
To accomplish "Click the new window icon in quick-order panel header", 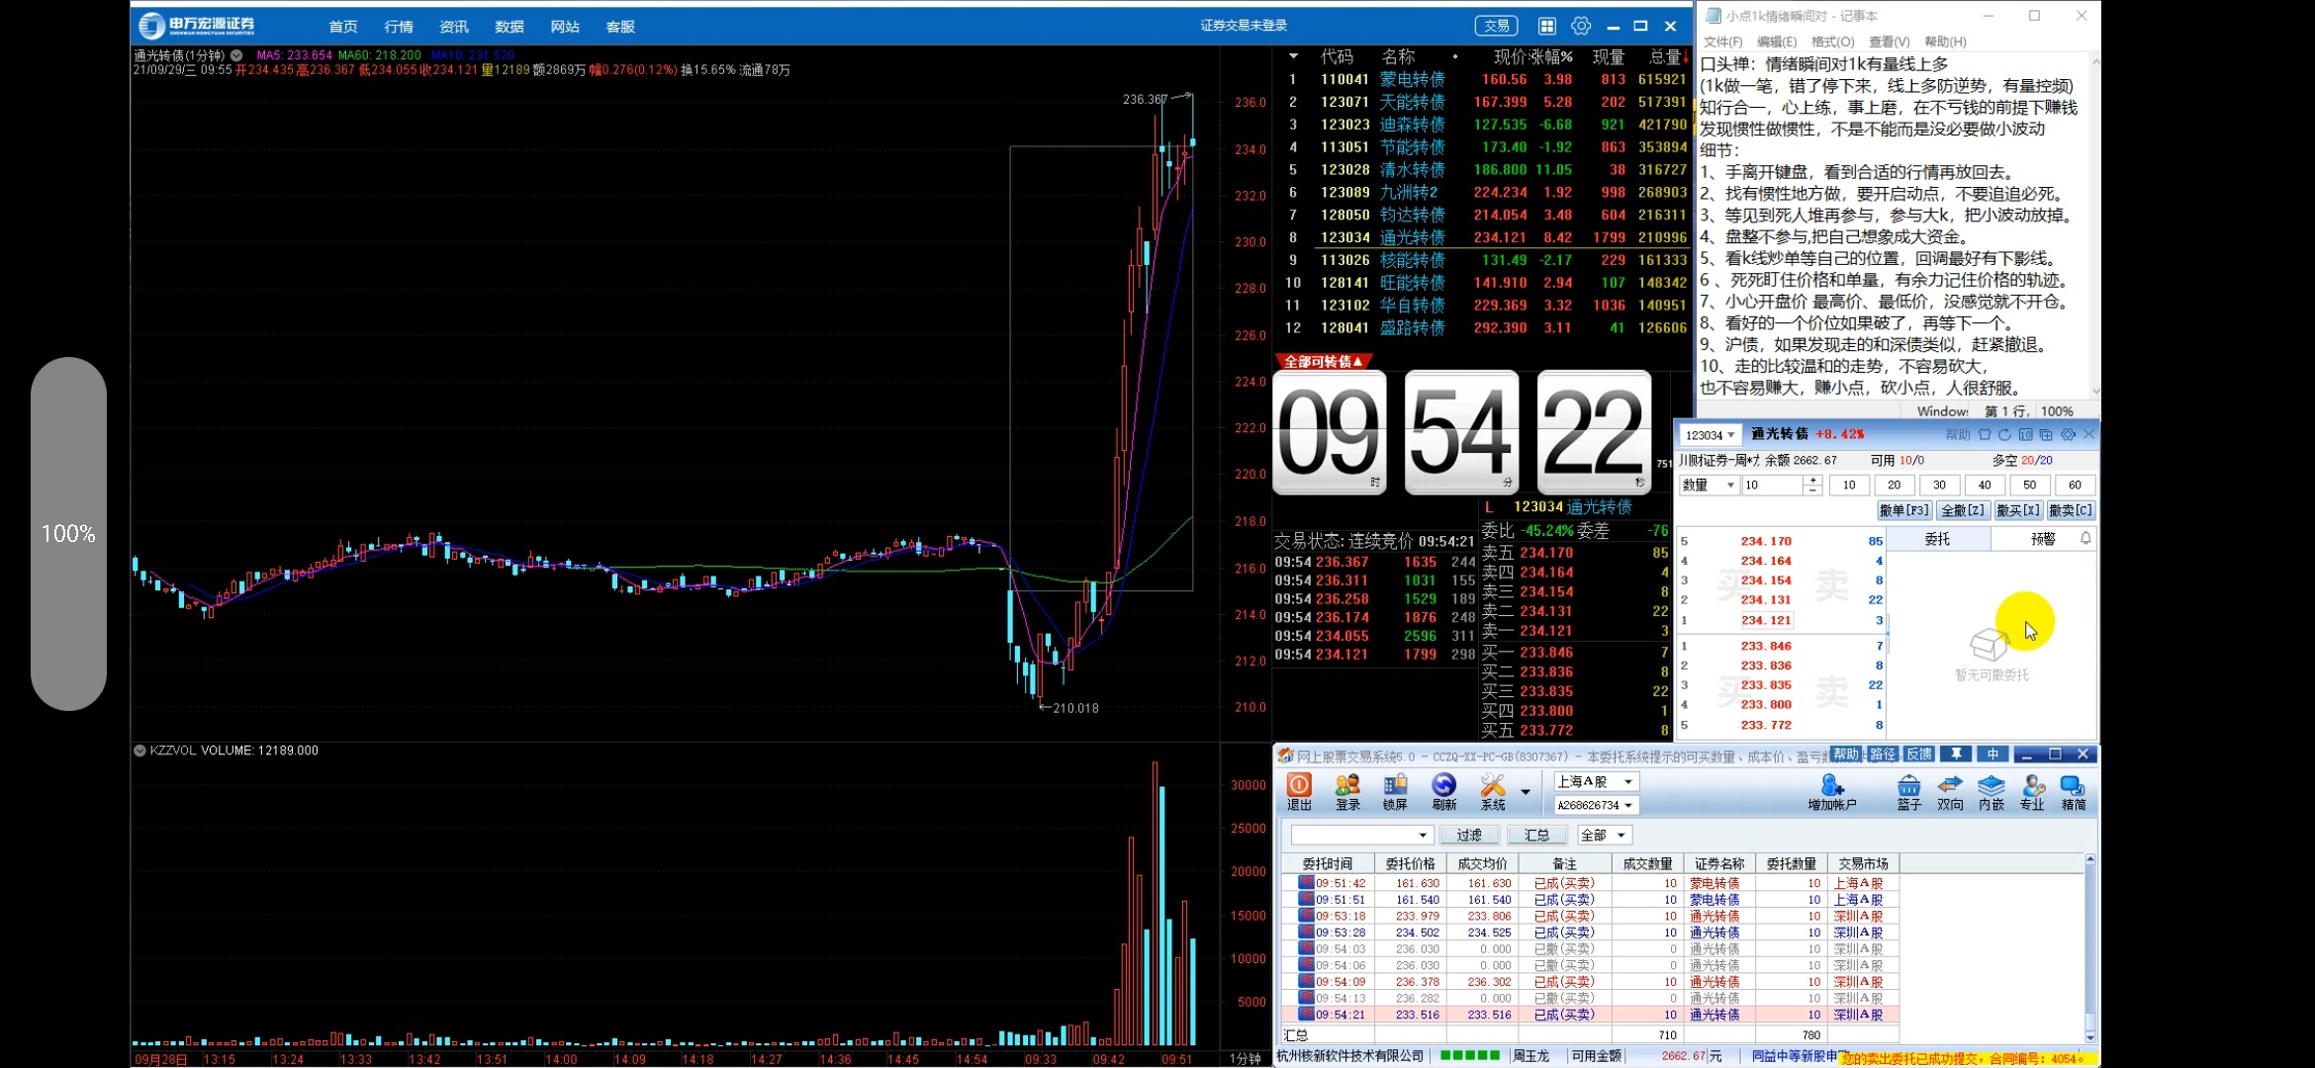I will [x=2046, y=435].
